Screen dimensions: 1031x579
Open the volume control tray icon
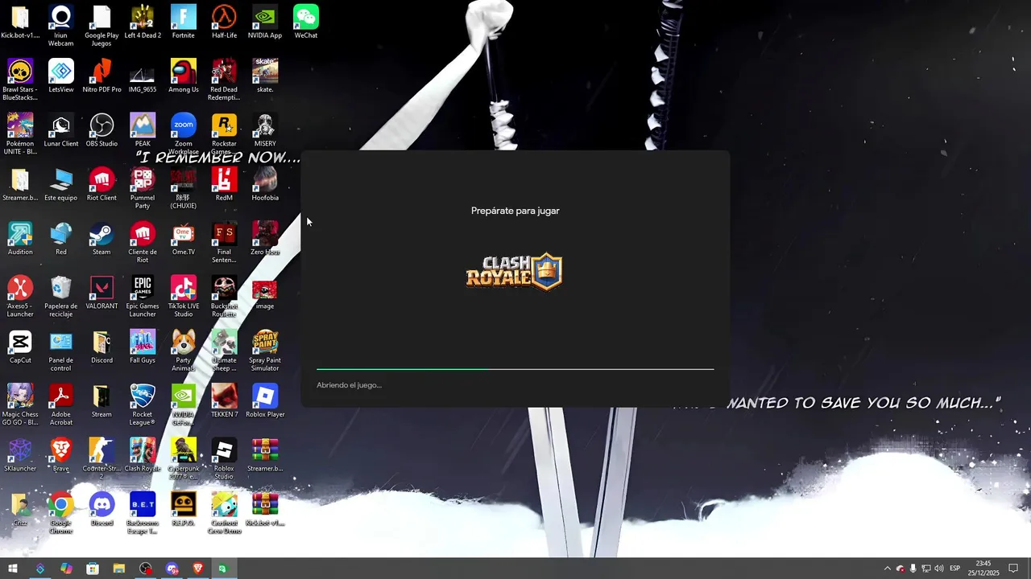coord(938,569)
